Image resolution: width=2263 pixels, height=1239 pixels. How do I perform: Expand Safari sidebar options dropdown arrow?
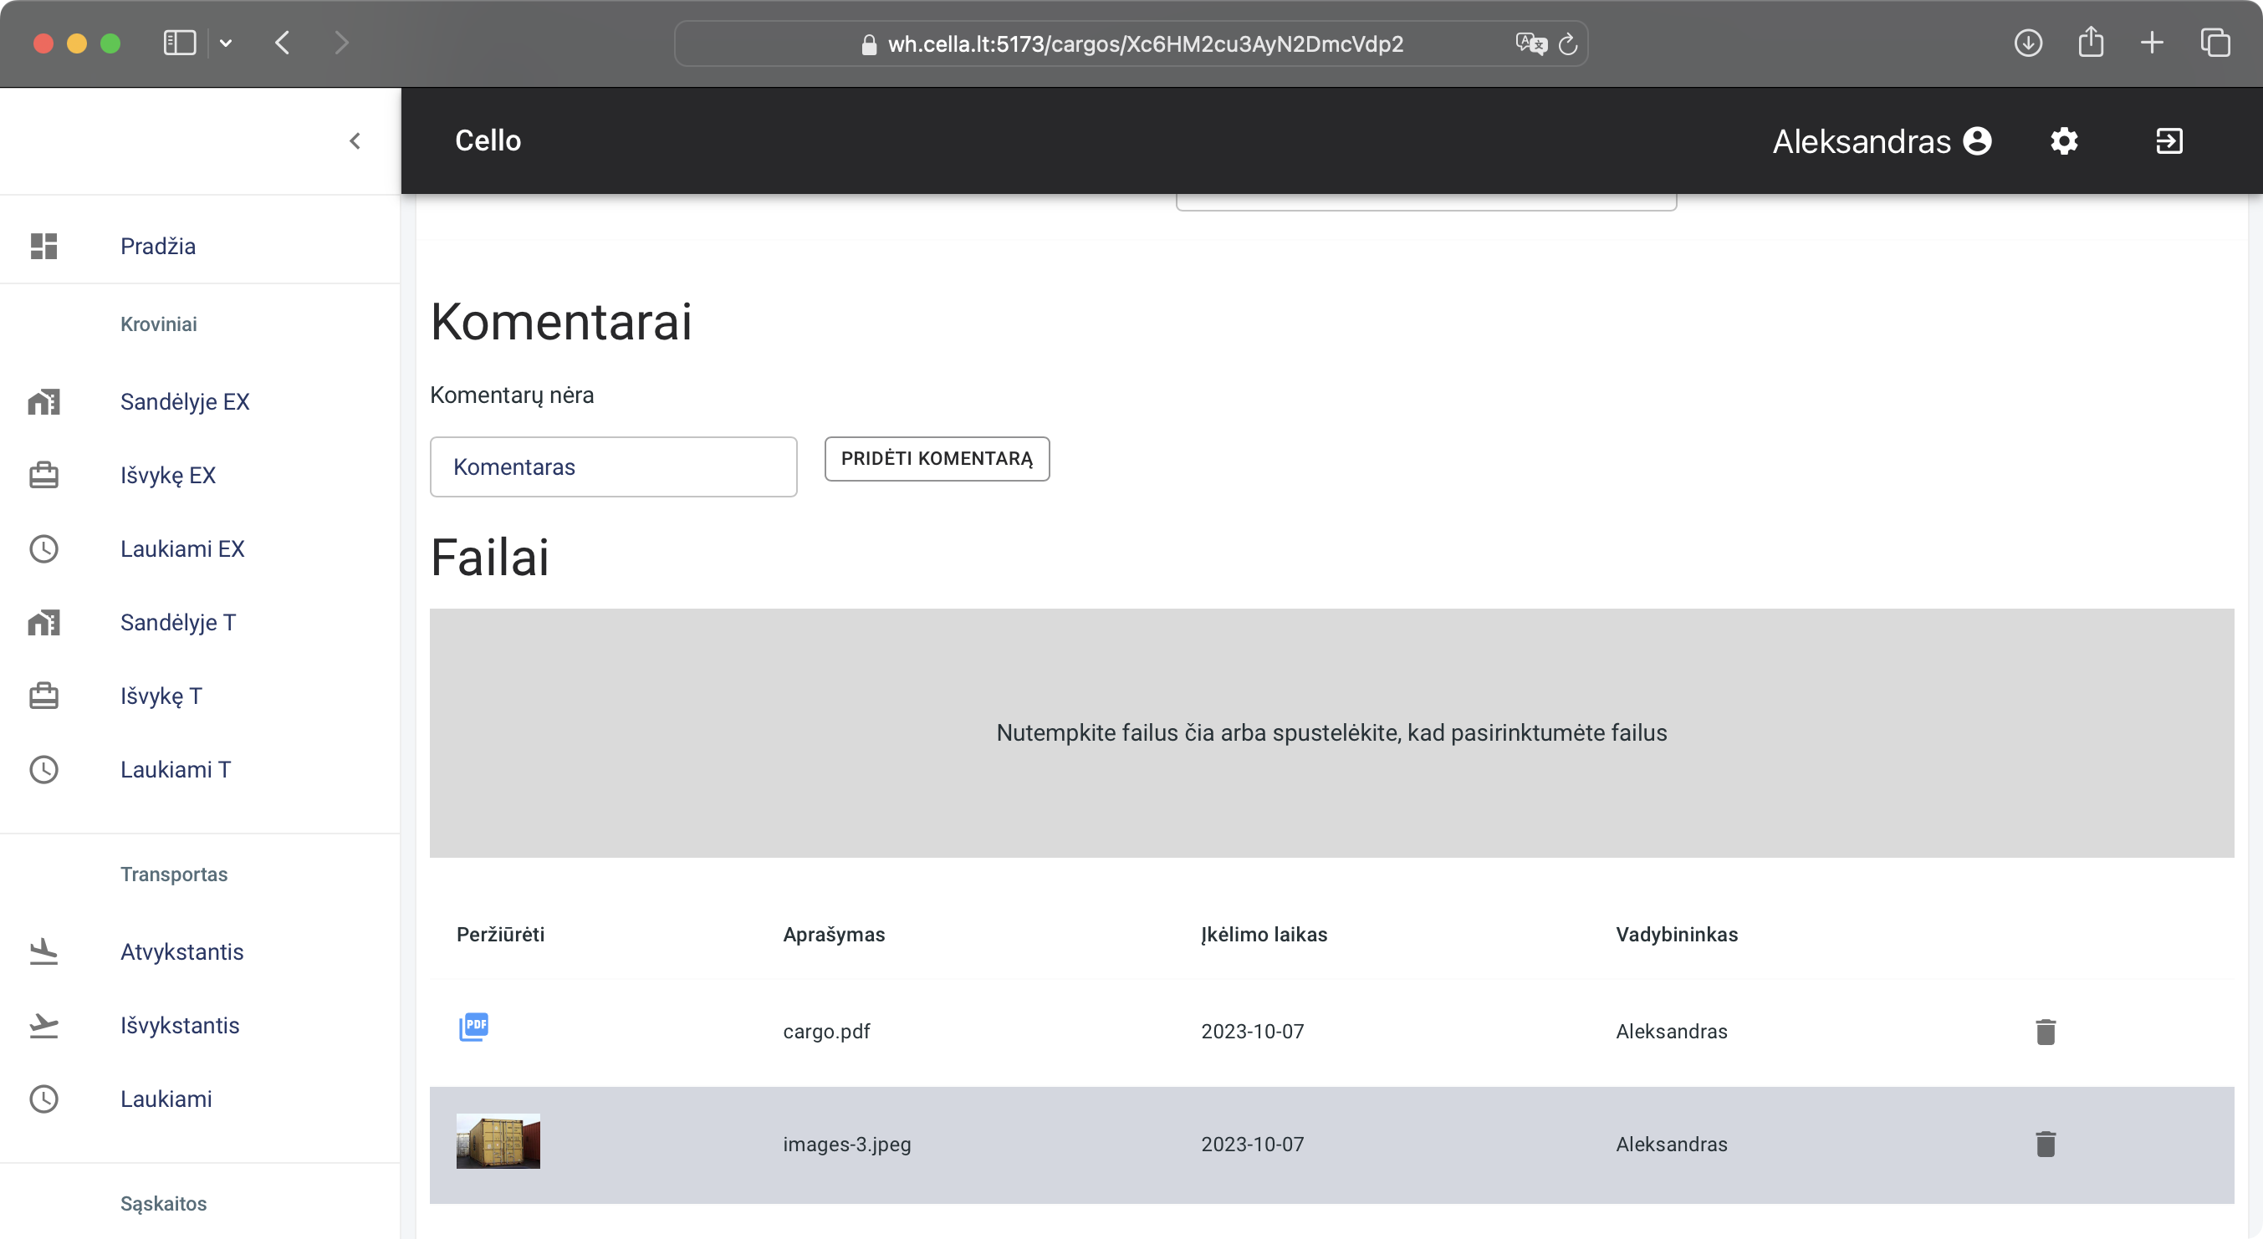[x=226, y=43]
